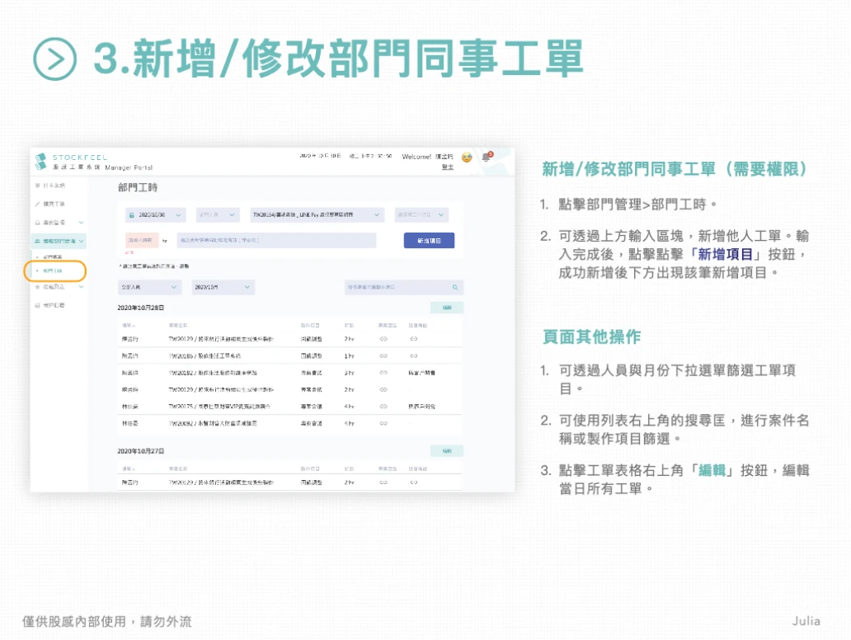Click calendar icon in 2020/10/30 field
The height and width of the screenshot is (640, 851).
pos(131,215)
